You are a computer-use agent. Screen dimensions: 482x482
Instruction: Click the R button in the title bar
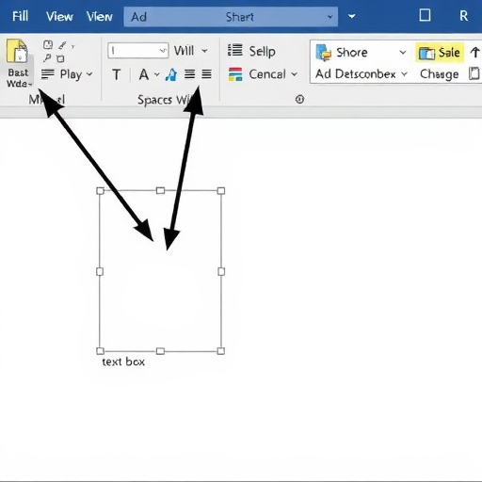click(463, 16)
